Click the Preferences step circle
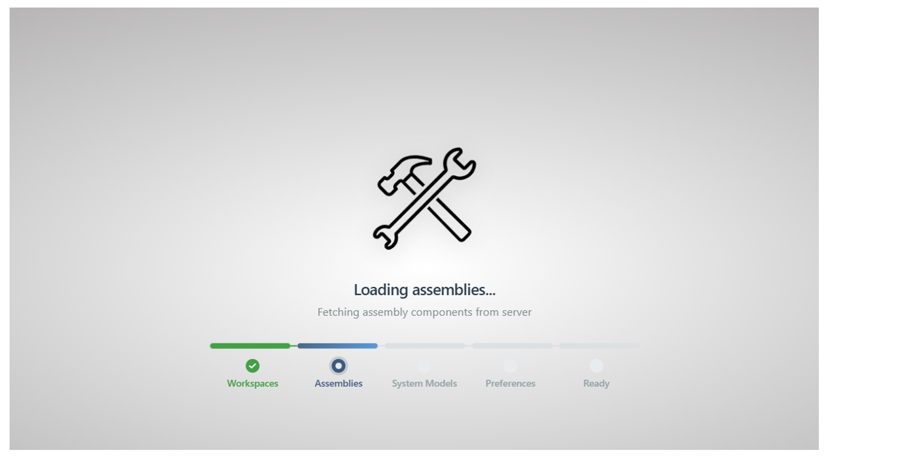The width and height of the screenshot is (903, 459). click(510, 366)
